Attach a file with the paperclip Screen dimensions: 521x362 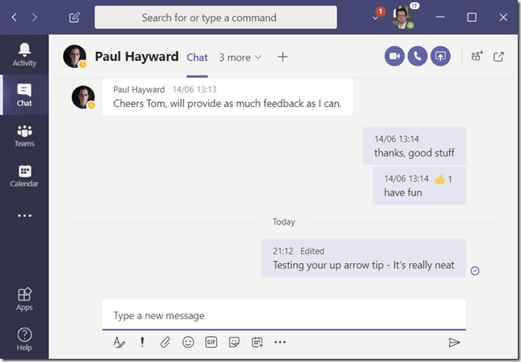[165, 342]
